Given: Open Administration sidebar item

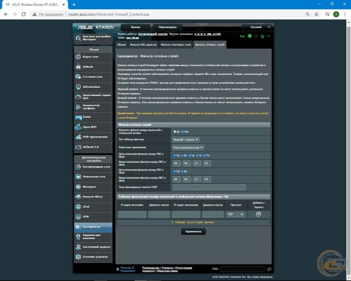Looking at the screenshot, I should 93,237.
